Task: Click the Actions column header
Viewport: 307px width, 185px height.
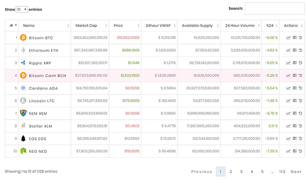Action: pyautogui.click(x=292, y=25)
